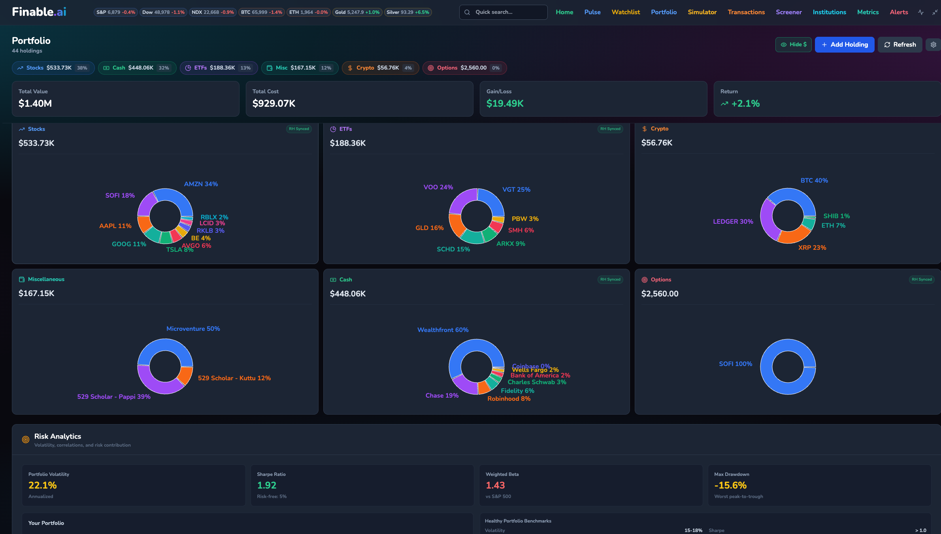Toggle Hide $ to mask portfolio values

tap(793, 45)
